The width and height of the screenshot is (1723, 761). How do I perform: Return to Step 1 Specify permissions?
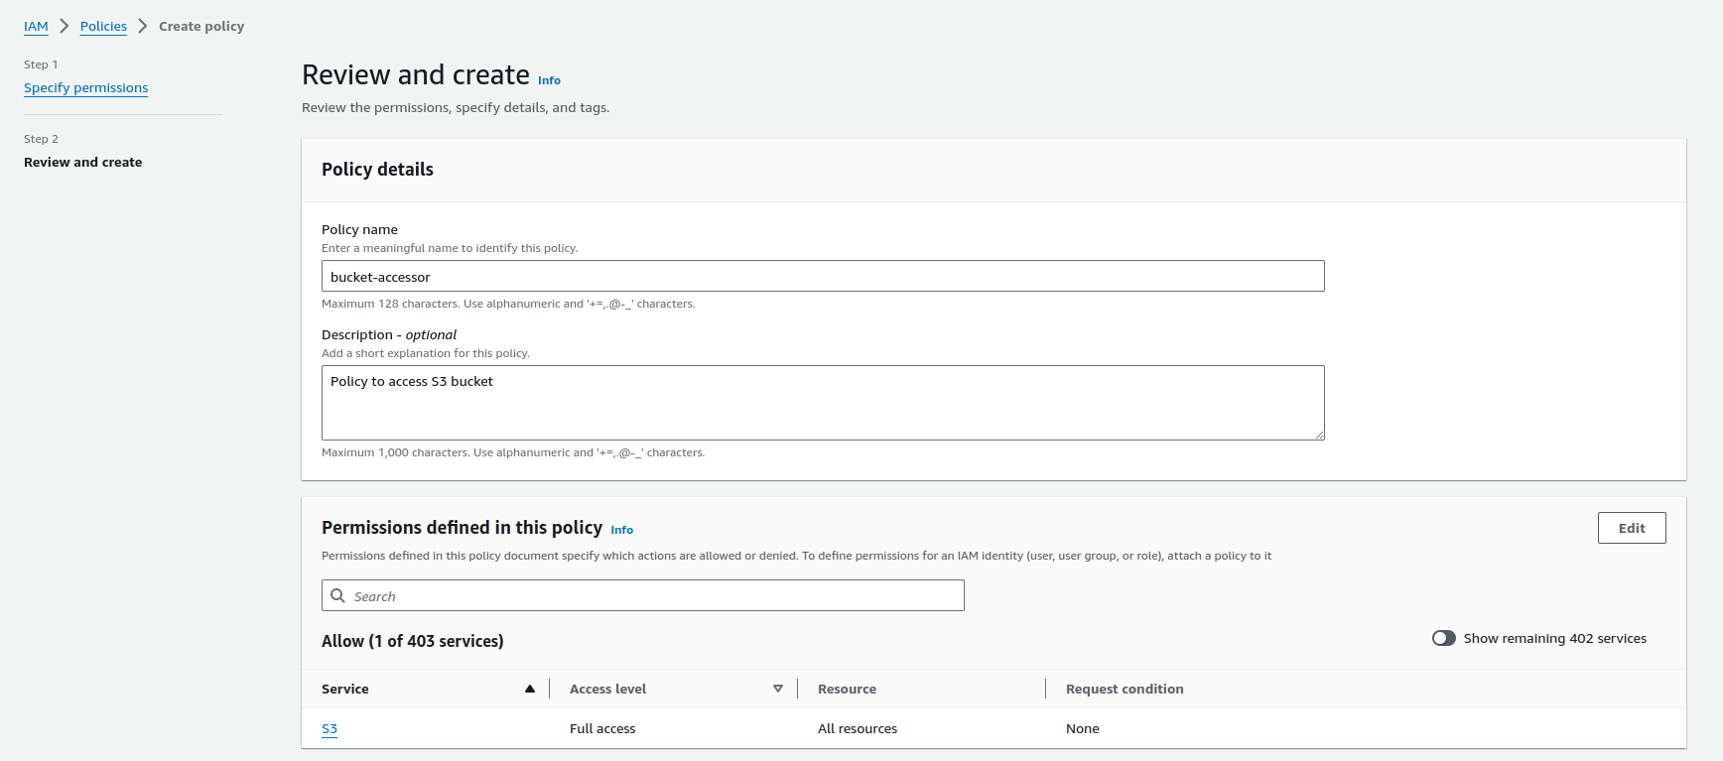click(85, 88)
